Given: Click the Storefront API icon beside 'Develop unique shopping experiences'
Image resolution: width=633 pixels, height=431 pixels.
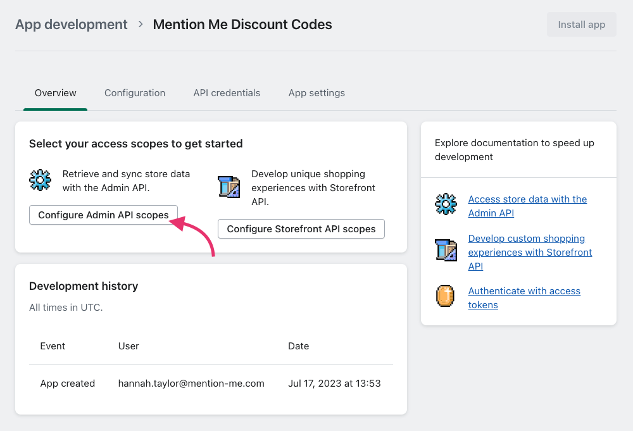Looking at the screenshot, I should click(229, 187).
